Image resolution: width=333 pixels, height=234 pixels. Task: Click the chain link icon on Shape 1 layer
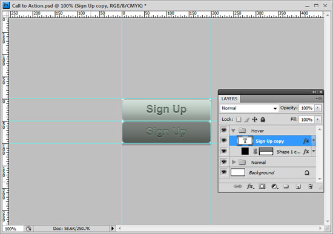click(255, 151)
